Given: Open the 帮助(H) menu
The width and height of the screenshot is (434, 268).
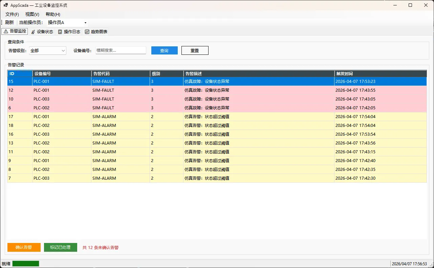Looking at the screenshot, I should point(53,14).
